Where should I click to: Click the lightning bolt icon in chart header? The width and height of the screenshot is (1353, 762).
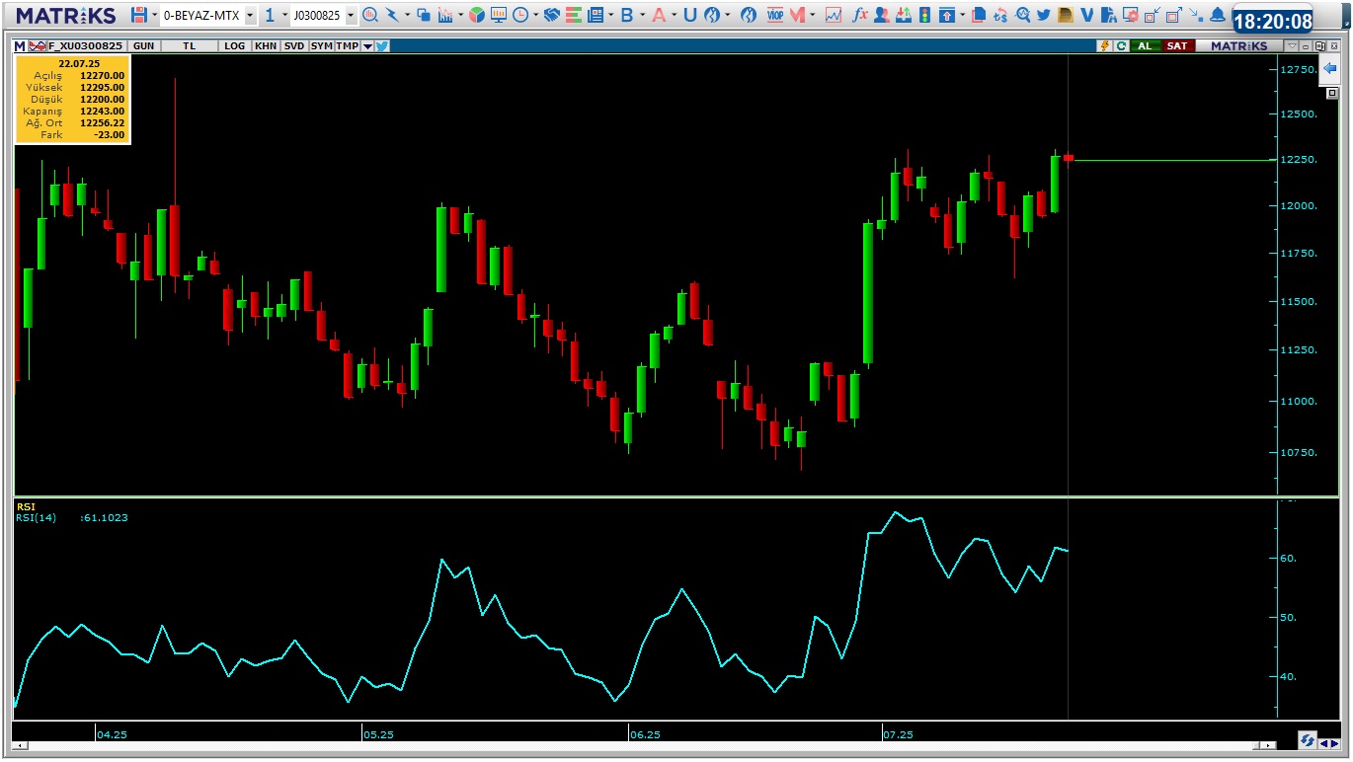coord(1105,46)
